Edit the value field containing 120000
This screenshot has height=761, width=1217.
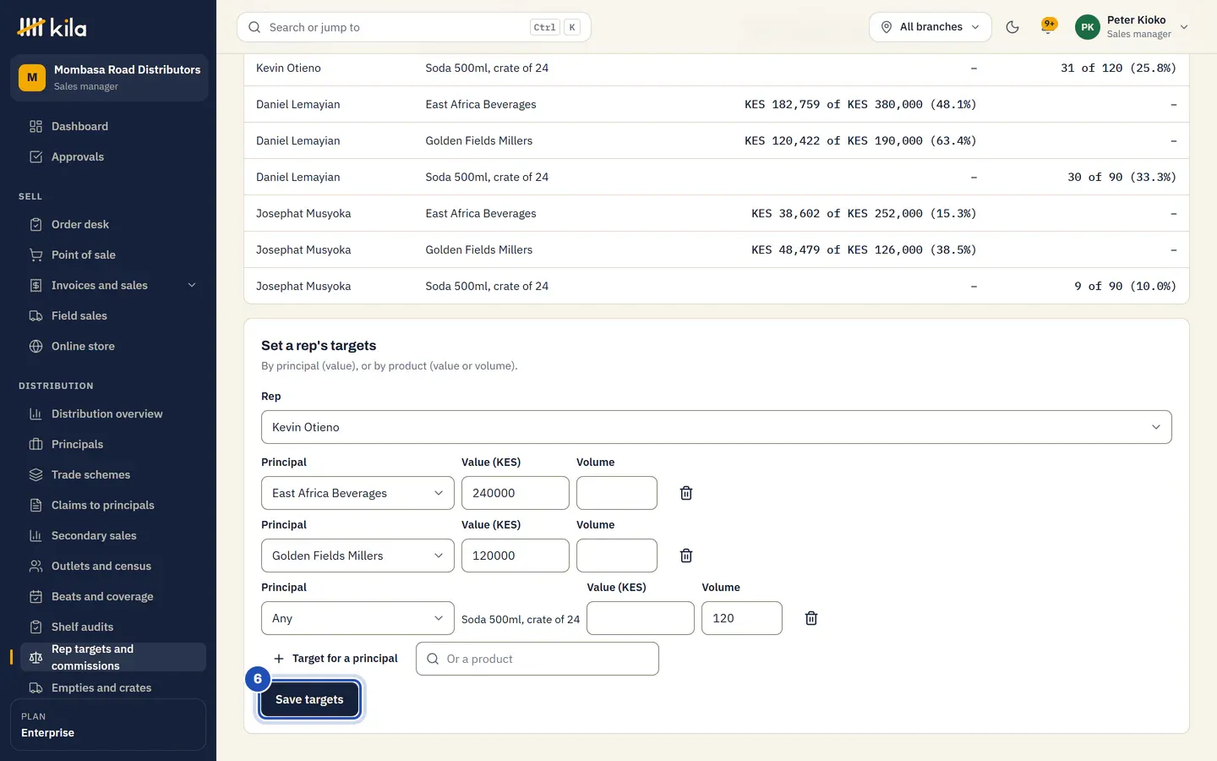click(x=516, y=556)
